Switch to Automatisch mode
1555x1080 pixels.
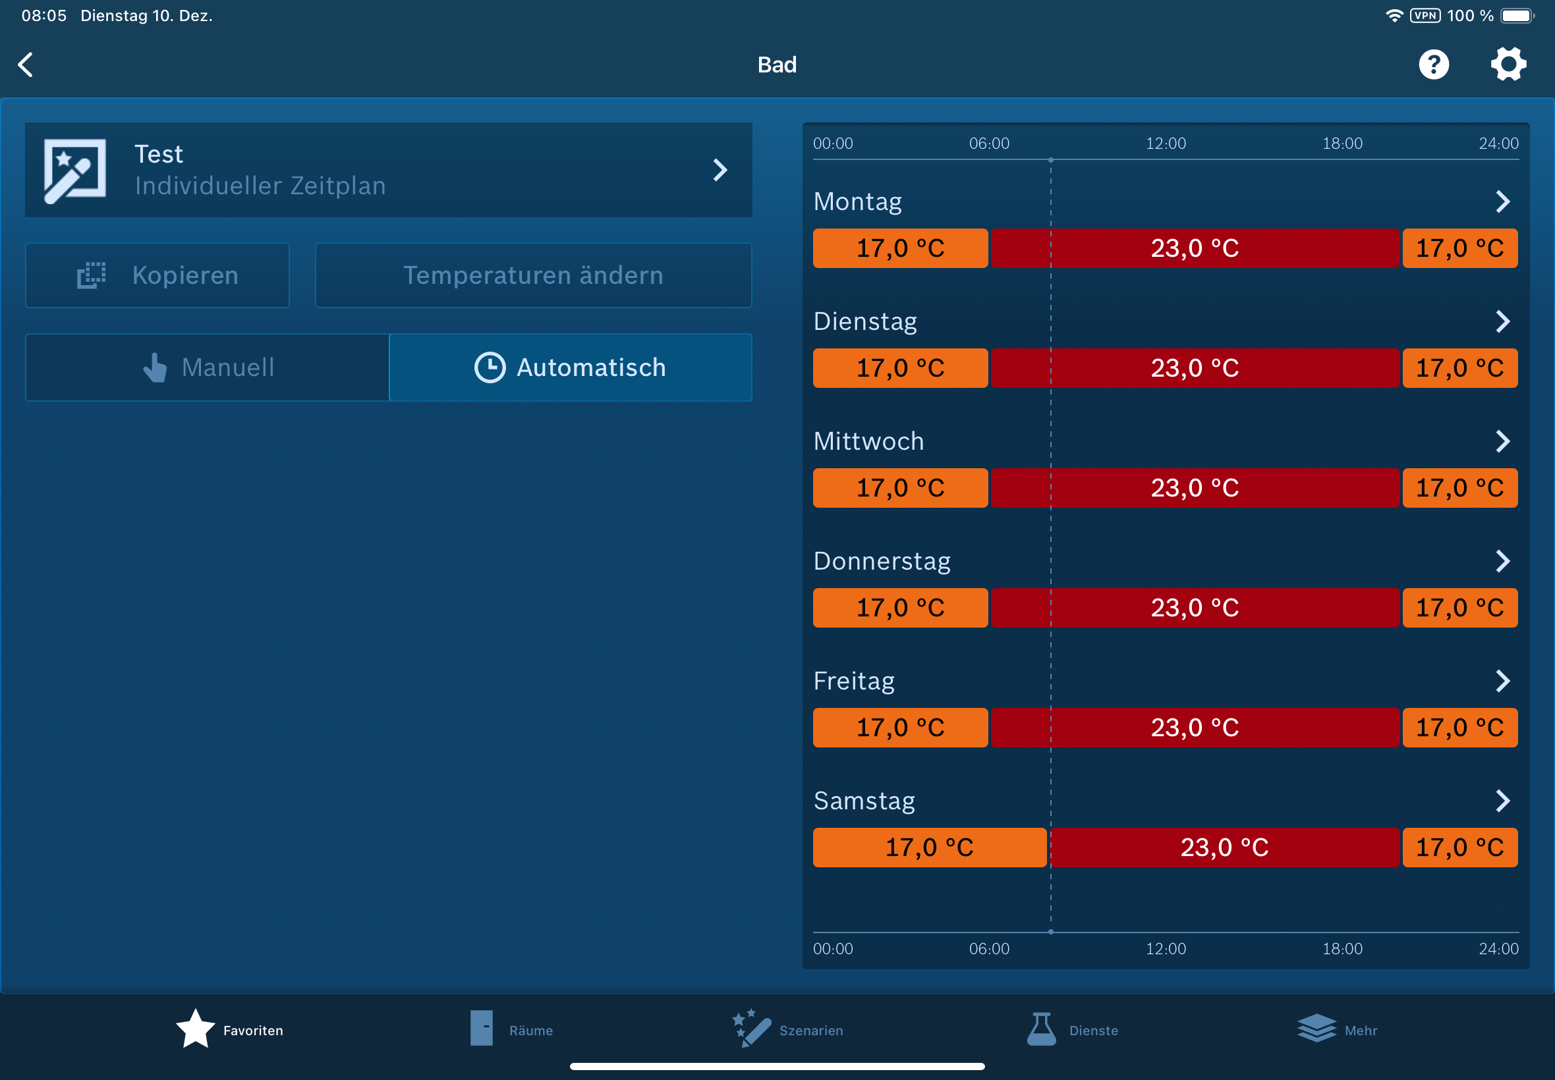(x=570, y=367)
